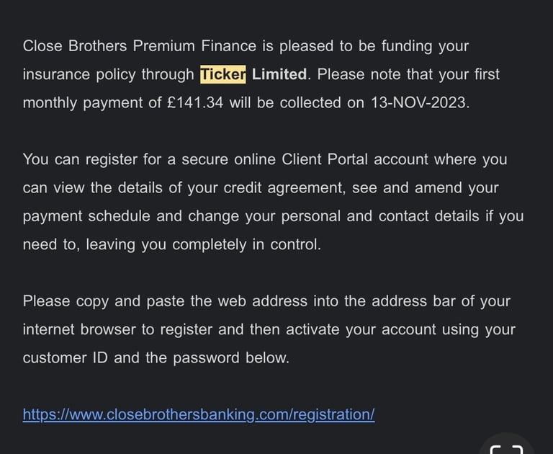The width and height of the screenshot is (553, 454).
Task: Open the closebrothersbanking.com registration link
Action: point(199,414)
